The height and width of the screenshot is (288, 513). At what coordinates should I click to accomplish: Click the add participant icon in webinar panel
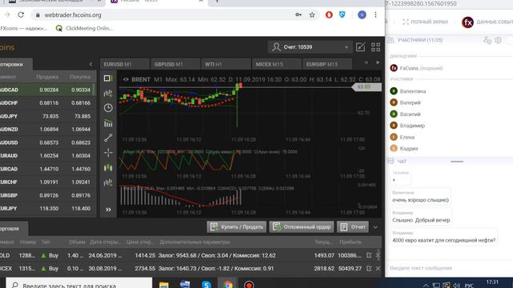pos(487,40)
